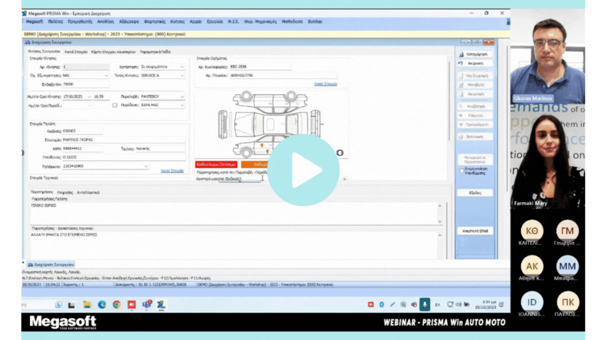Select participant avatar ΚΘ
This screenshot has height=340, width=606.
[x=532, y=231]
